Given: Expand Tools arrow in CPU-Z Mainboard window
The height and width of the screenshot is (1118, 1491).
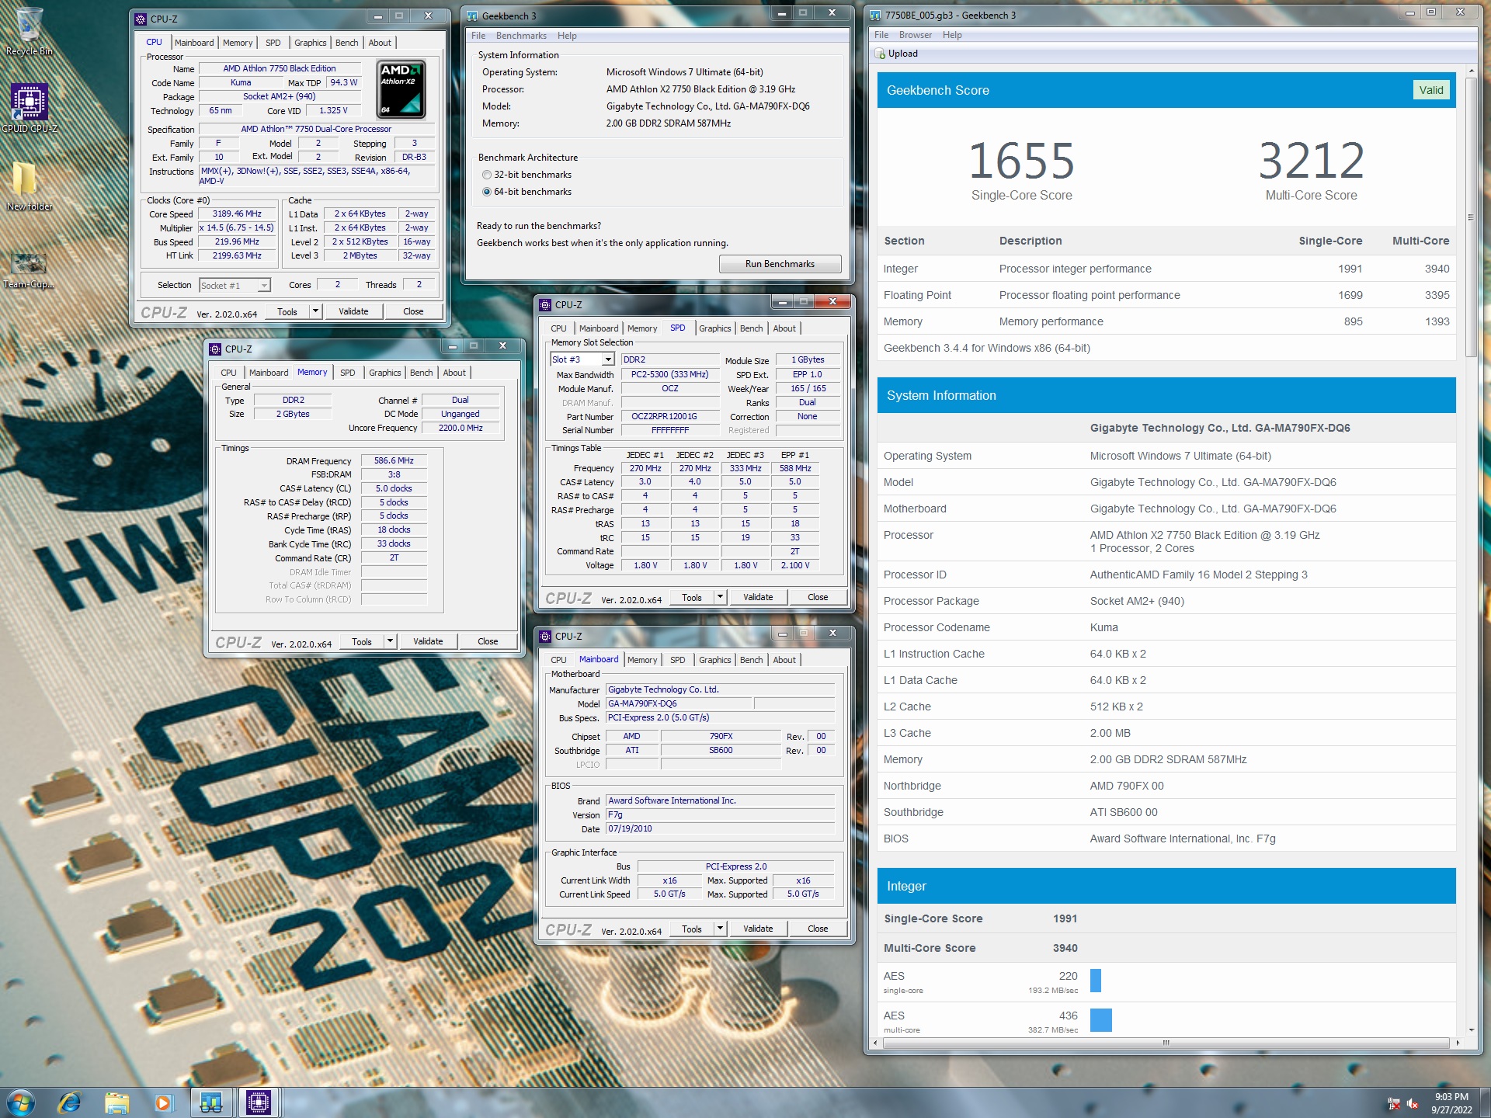Looking at the screenshot, I should pyautogui.click(x=720, y=929).
